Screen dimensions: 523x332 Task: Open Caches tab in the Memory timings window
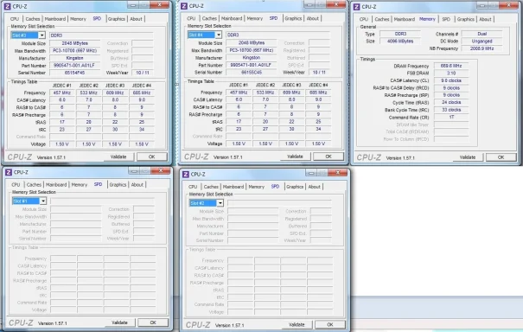pyautogui.click(x=382, y=19)
